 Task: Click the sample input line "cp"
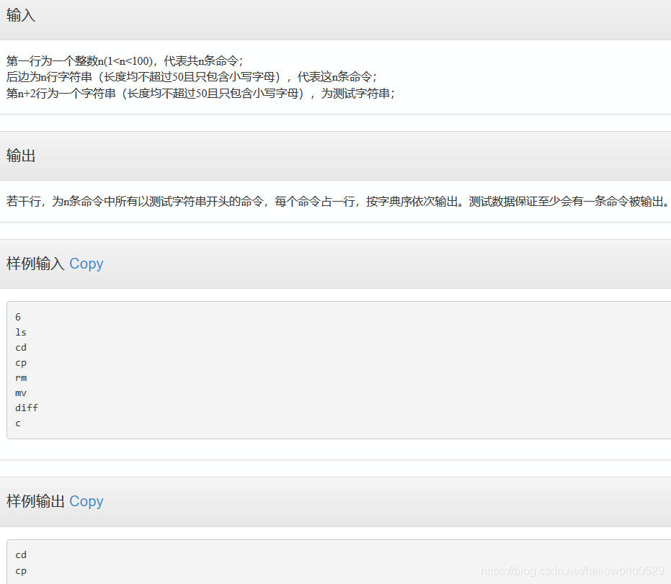(x=21, y=363)
